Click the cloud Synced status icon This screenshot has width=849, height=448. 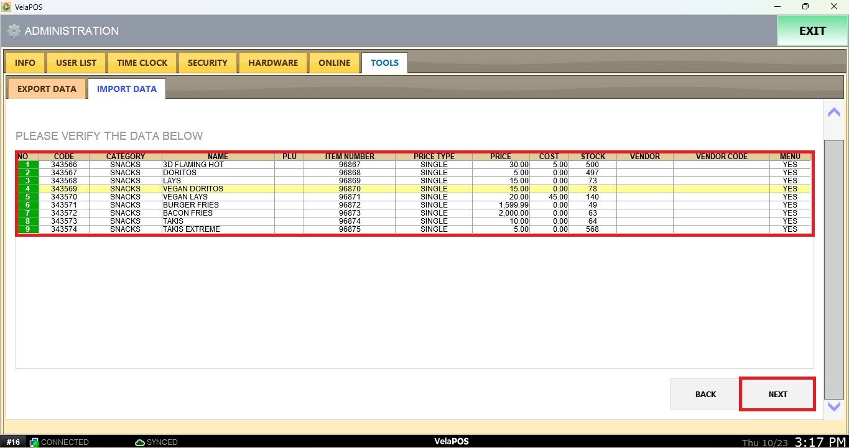coord(140,442)
